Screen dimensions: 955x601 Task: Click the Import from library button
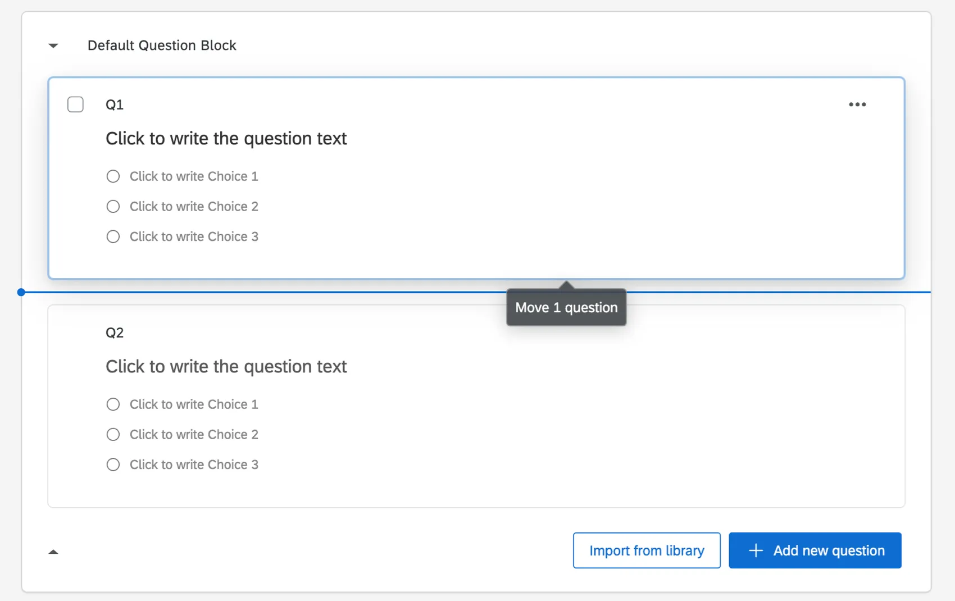[x=646, y=550]
